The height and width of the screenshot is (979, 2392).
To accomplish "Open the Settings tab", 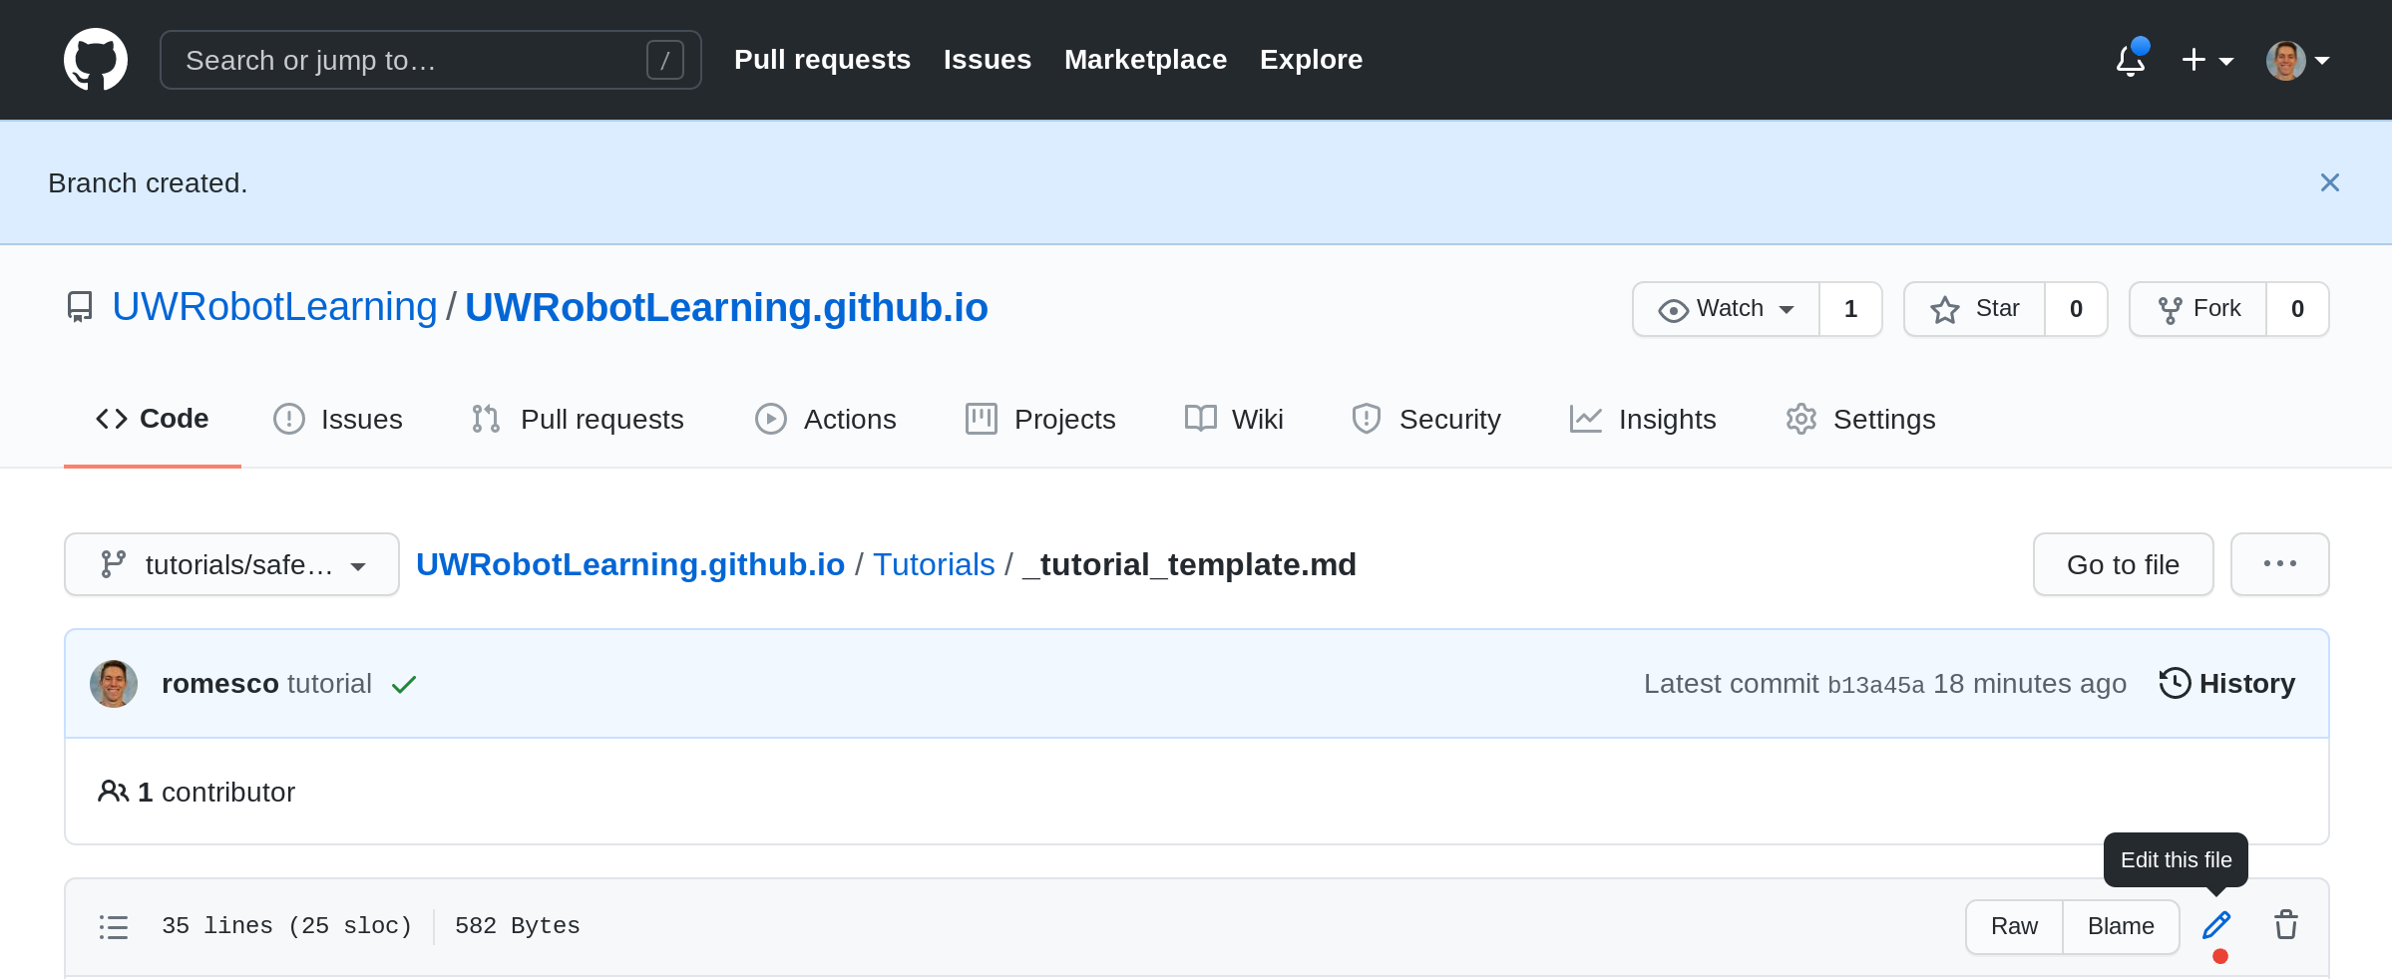I will point(1860,419).
